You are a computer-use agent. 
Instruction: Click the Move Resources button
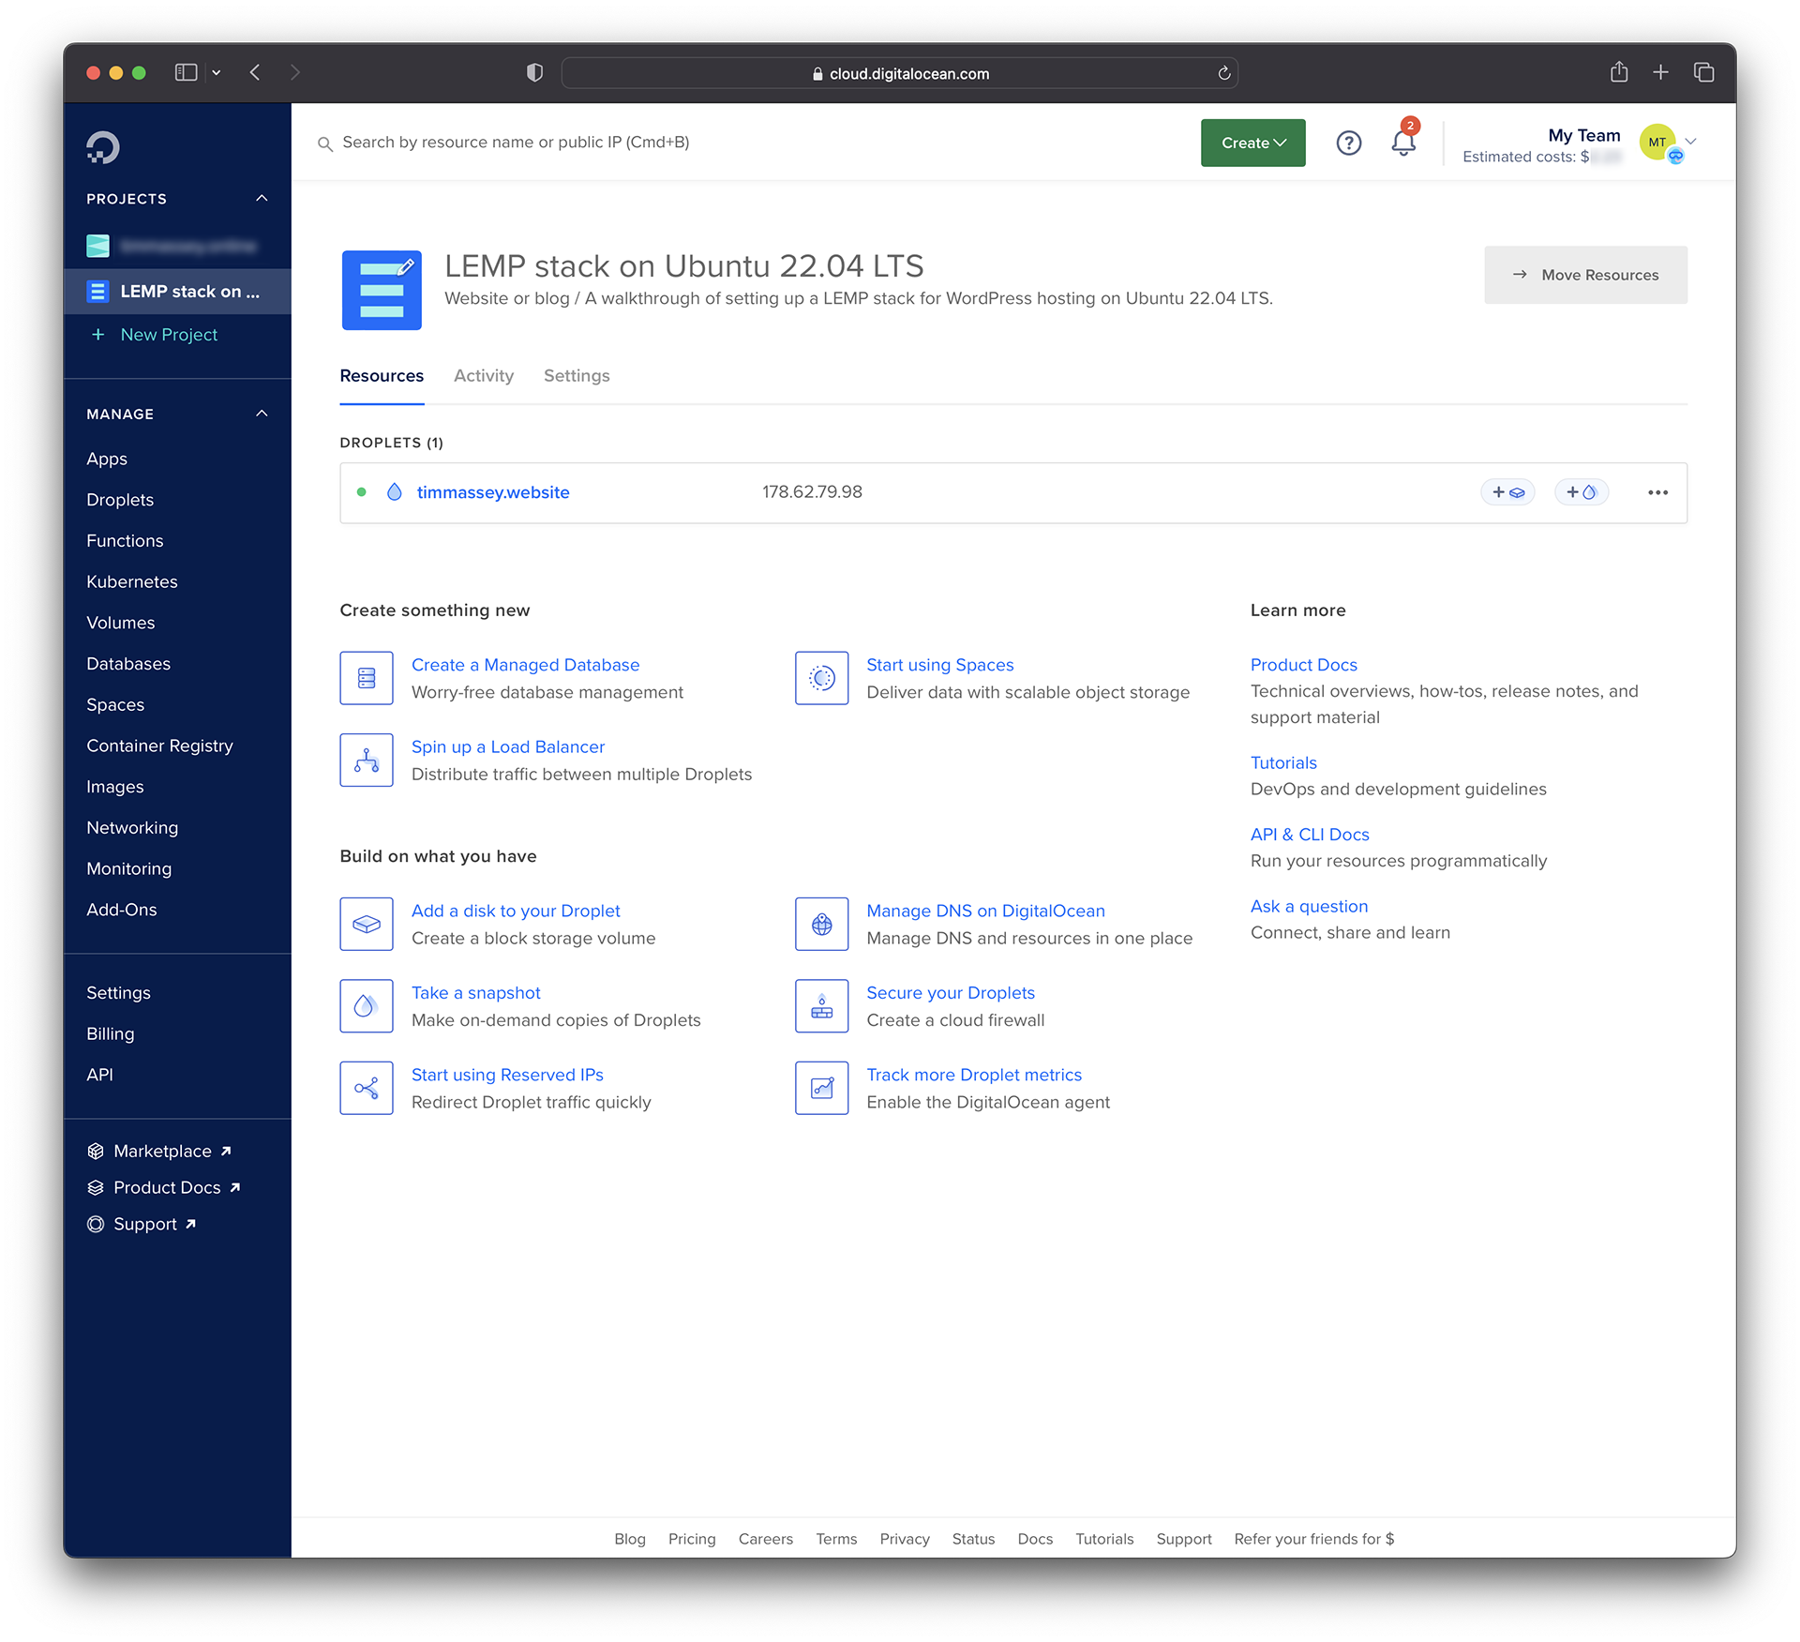point(1585,275)
